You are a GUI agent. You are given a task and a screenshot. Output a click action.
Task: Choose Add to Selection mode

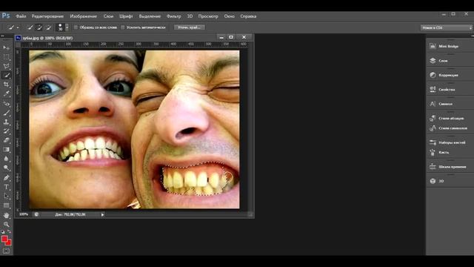coord(39,27)
